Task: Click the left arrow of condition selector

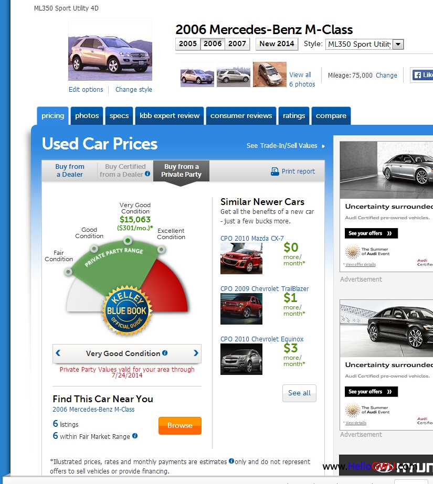Action: click(58, 353)
